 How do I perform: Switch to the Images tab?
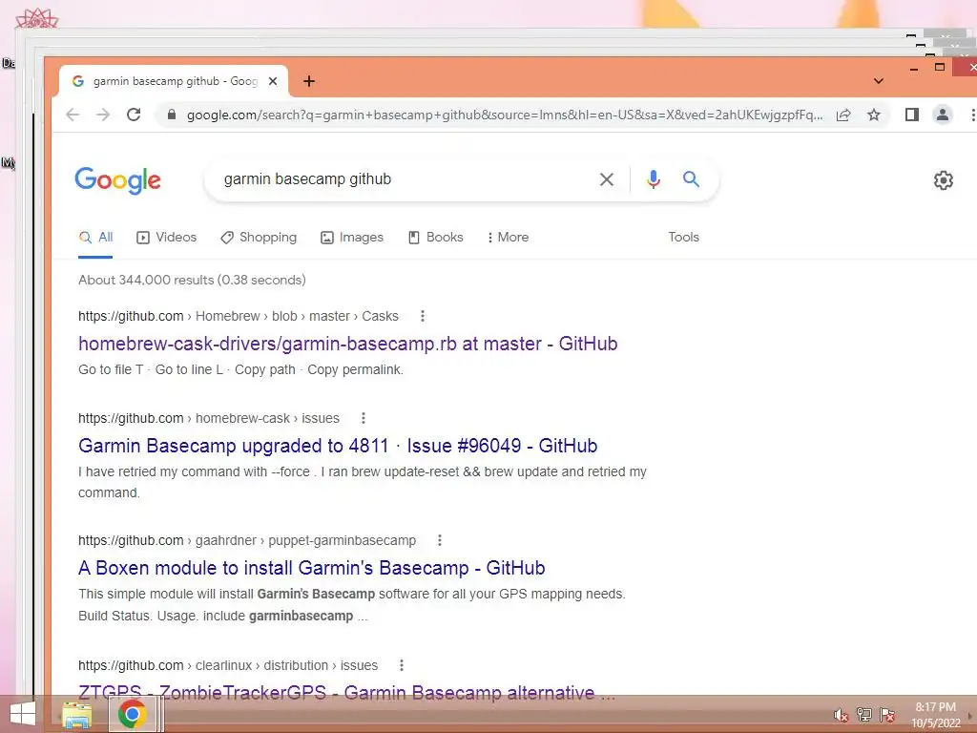coord(352,238)
